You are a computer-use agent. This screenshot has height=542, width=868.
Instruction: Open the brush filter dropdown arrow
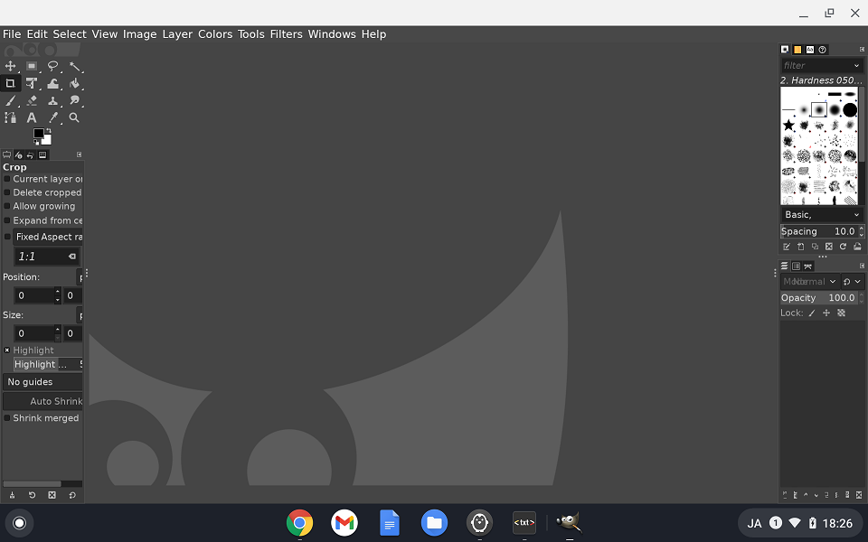(856, 66)
